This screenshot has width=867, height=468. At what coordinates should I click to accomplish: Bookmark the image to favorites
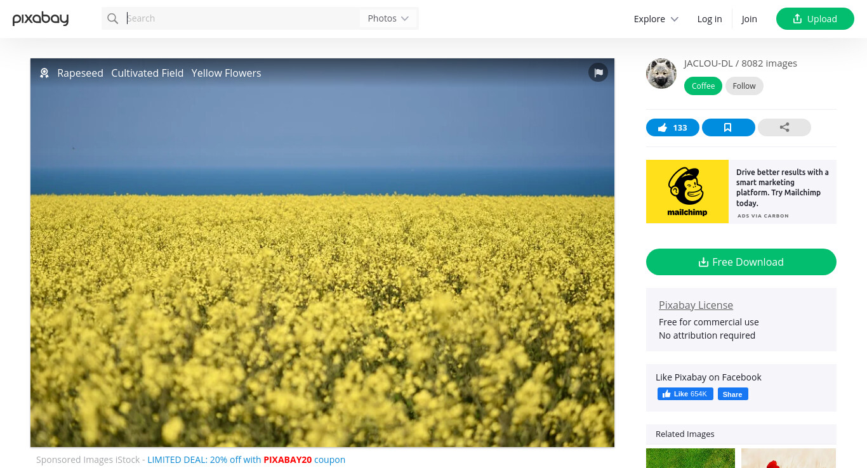[x=729, y=127]
